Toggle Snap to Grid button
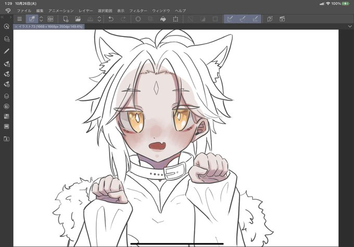 [255, 19]
